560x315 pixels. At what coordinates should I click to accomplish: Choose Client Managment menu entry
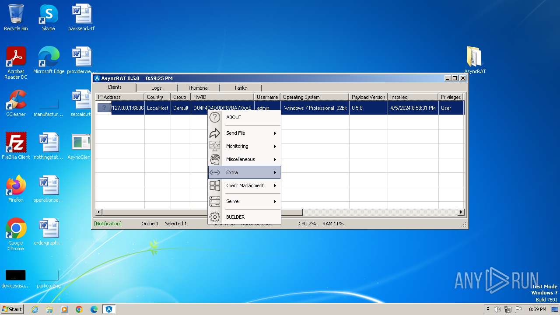244,185
